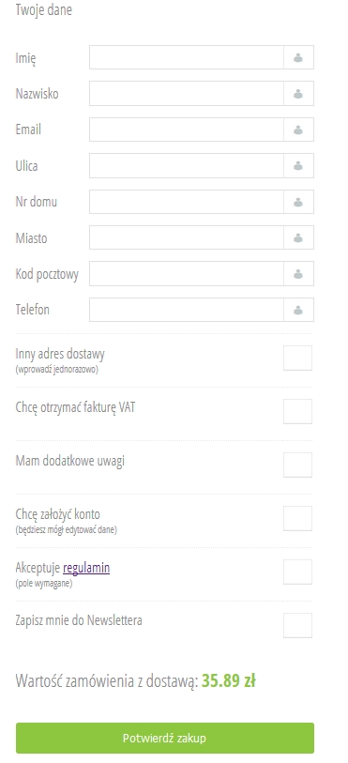Accept the regulamin checkbox
Viewport: 348px width, 763px height.
(x=298, y=572)
